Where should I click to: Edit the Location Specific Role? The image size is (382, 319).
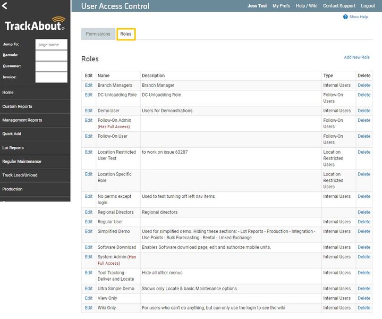[x=89, y=174]
